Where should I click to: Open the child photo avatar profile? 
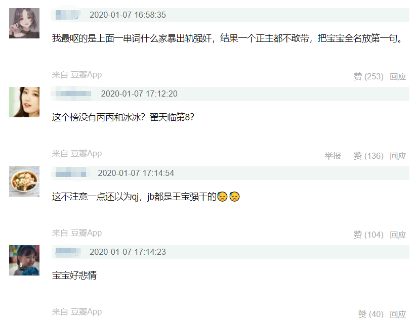(x=24, y=260)
